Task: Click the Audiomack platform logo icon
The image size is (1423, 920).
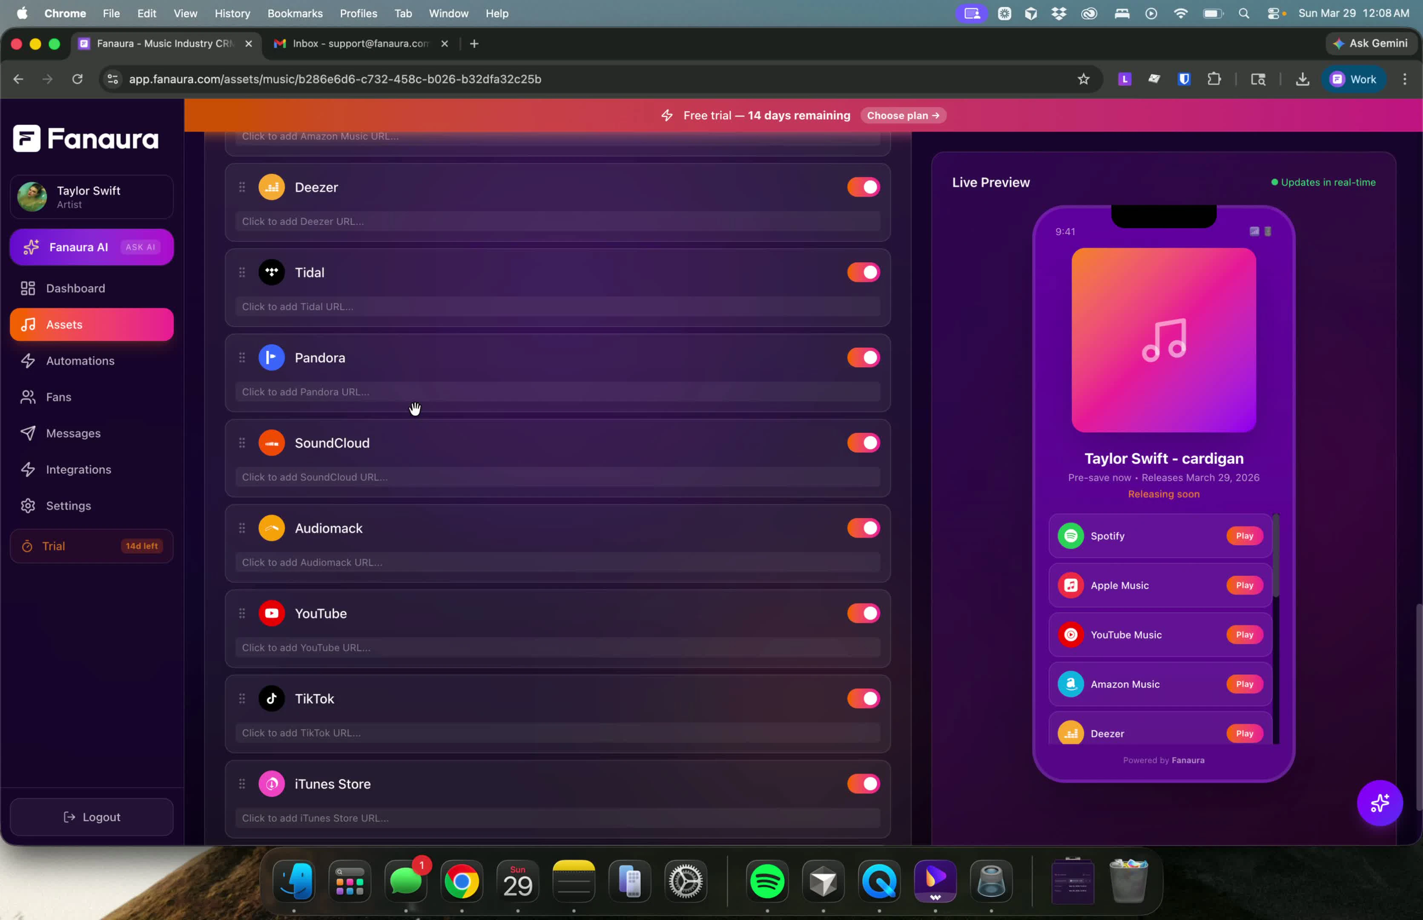Action: pos(272,528)
